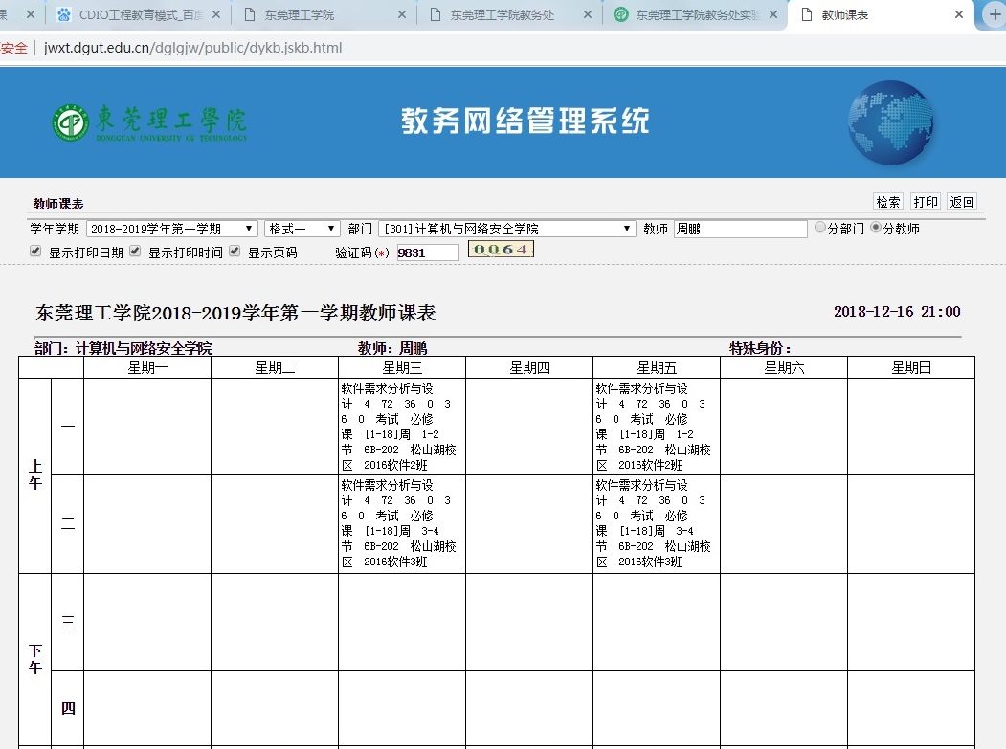Toggle the 显示页码 checkbox
Screen dimensions: 1006x749
tap(235, 251)
